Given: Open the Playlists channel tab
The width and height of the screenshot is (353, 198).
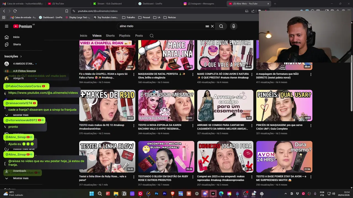Looking at the screenshot, I should tap(125, 36).
